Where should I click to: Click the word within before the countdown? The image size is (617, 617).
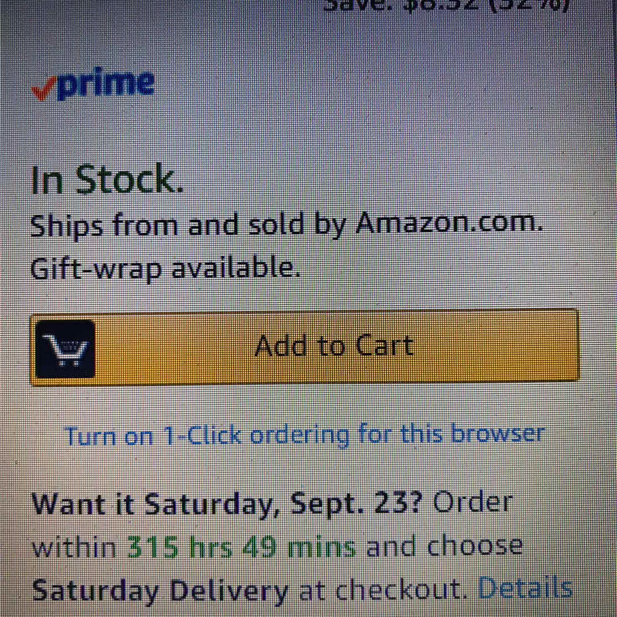73,548
